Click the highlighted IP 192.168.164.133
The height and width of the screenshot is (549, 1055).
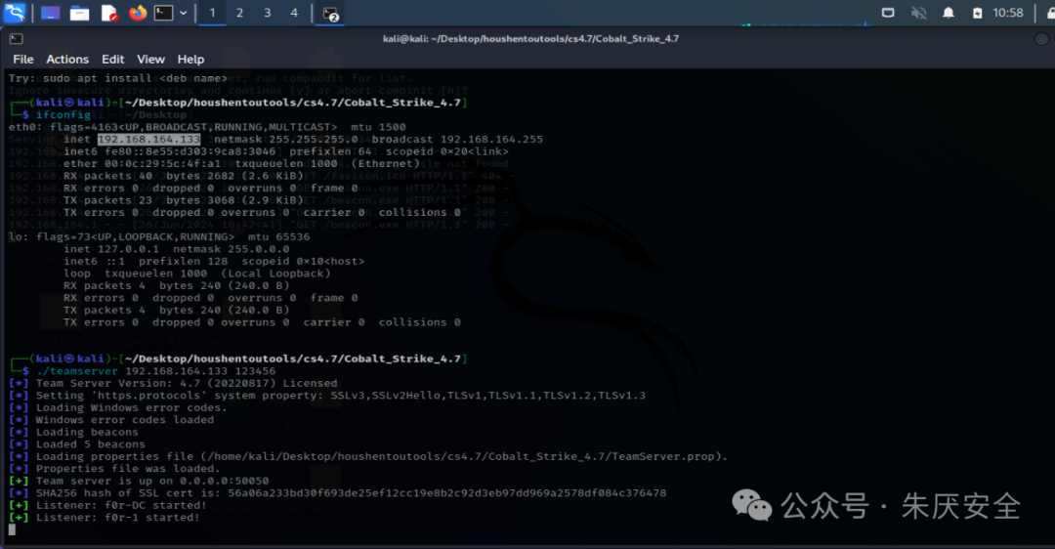click(x=148, y=140)
